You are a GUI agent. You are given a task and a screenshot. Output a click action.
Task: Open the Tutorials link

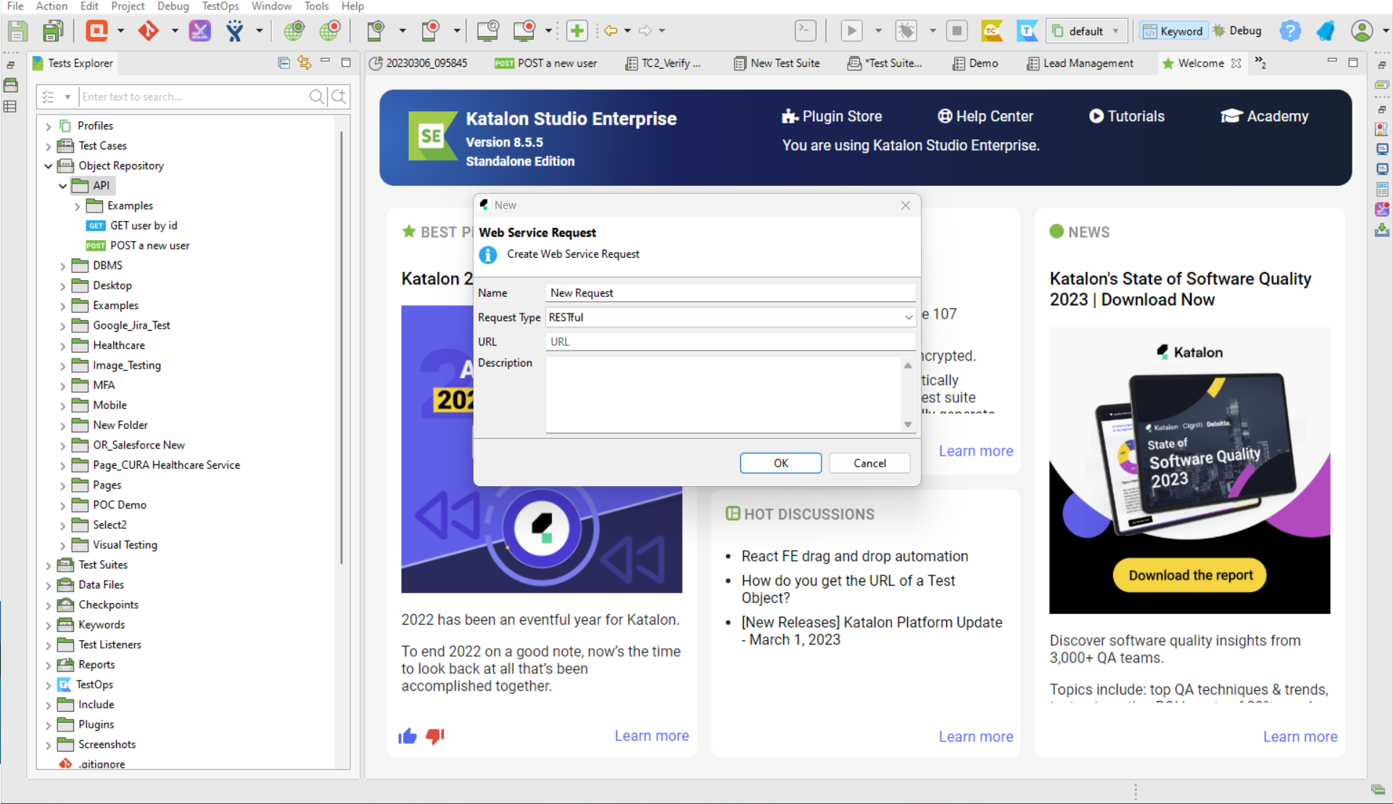1127,116
